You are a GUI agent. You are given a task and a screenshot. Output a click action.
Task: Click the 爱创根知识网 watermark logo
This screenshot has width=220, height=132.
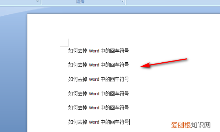(191, 125)
